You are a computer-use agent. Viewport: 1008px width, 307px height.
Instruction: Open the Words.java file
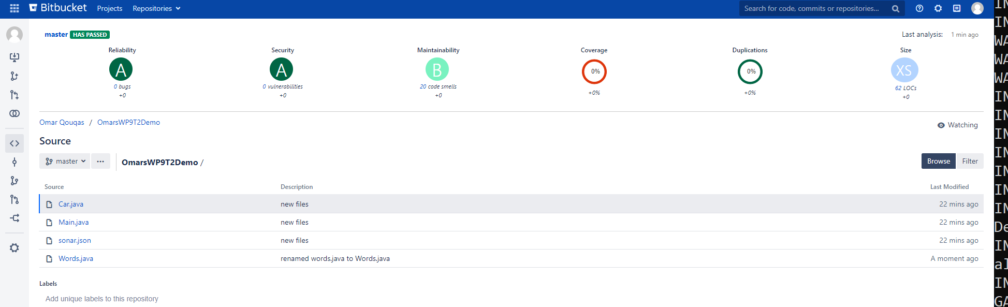pos(76,258)
